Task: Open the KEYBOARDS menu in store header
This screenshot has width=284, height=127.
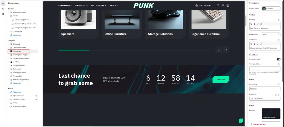Action: tap(65, 6)
